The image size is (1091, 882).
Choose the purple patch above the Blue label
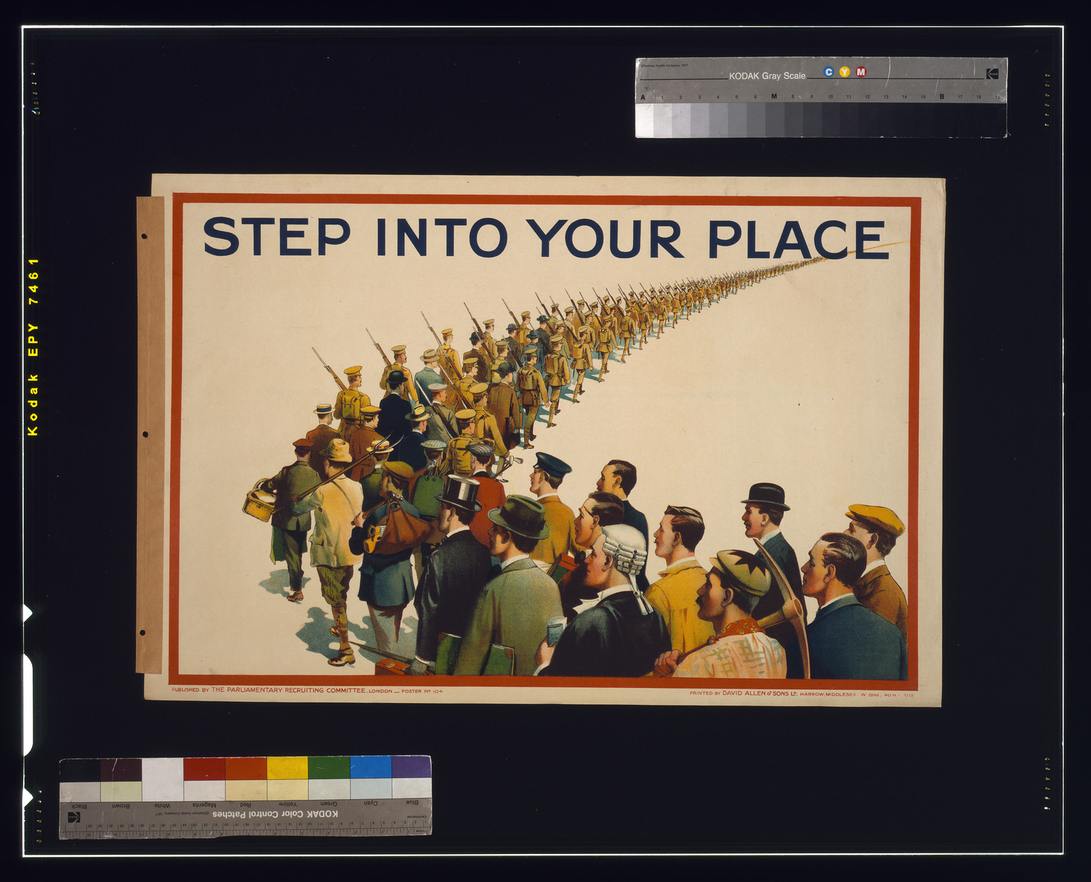tap(411, 767)
